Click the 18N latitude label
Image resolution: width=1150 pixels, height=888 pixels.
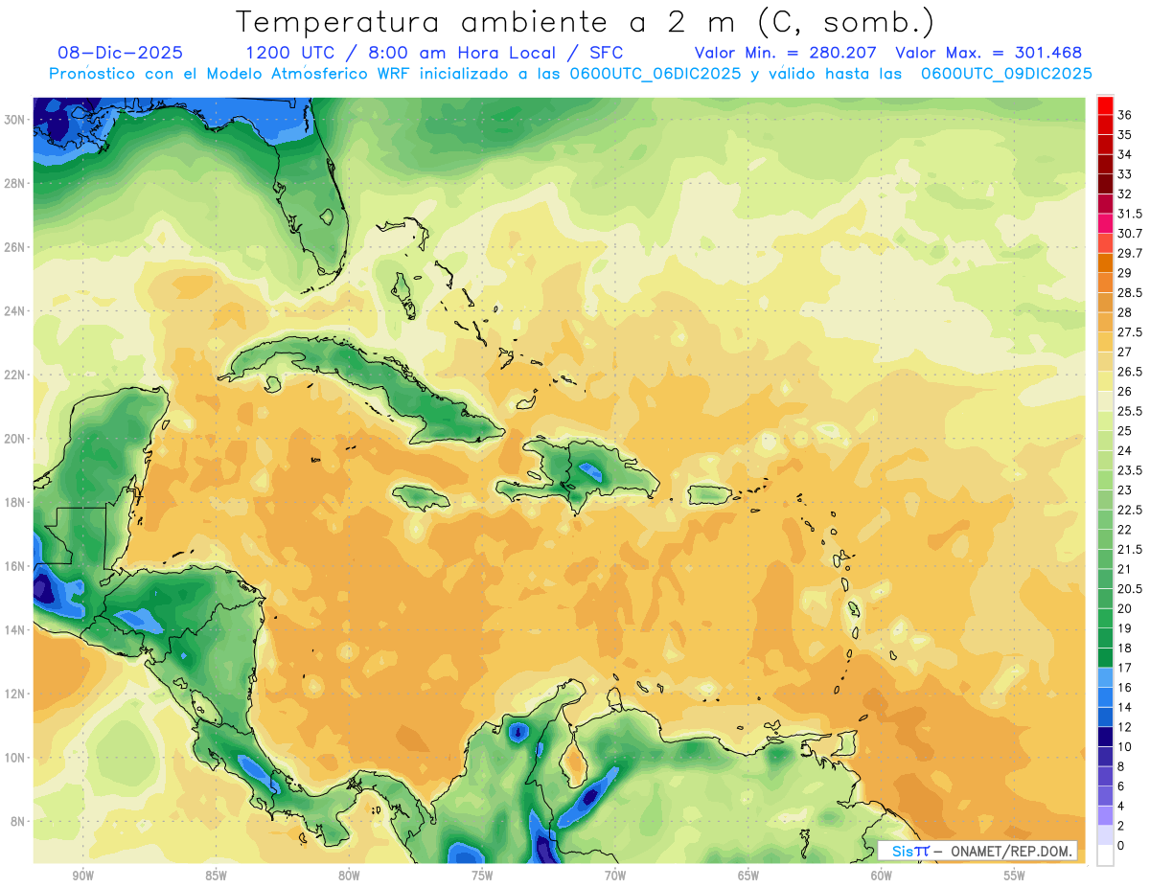16,502
